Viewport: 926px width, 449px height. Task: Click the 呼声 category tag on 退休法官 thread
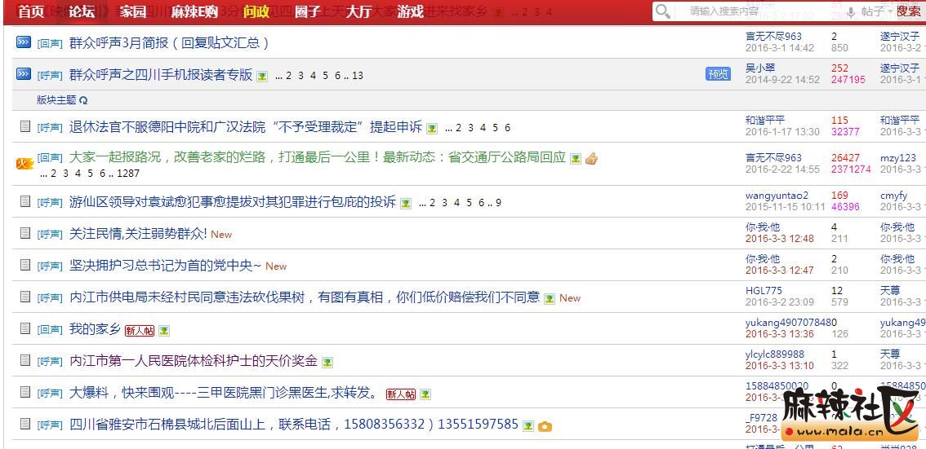(x=50, y=128)
